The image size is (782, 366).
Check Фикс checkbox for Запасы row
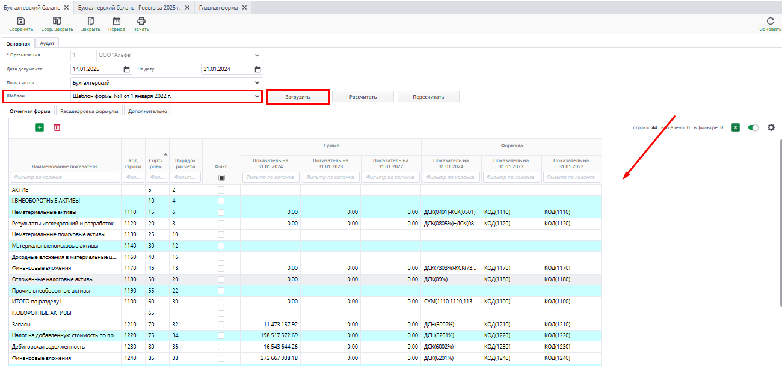click(x=221, y=325)
